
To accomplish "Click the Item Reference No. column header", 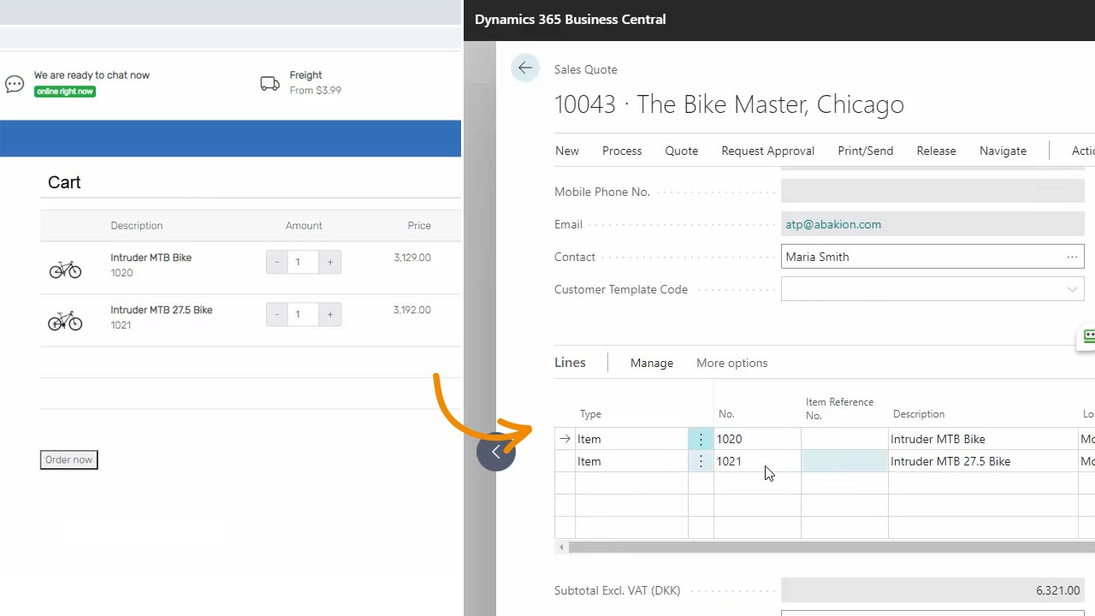I will click(839, 408).
